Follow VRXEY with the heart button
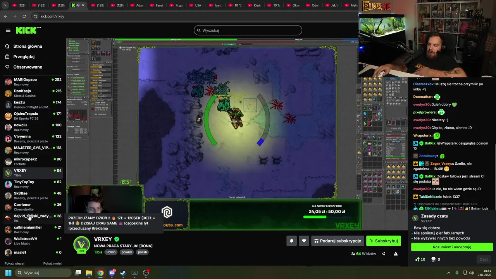The height and width of the screenshot is (279, 496). 304,241
